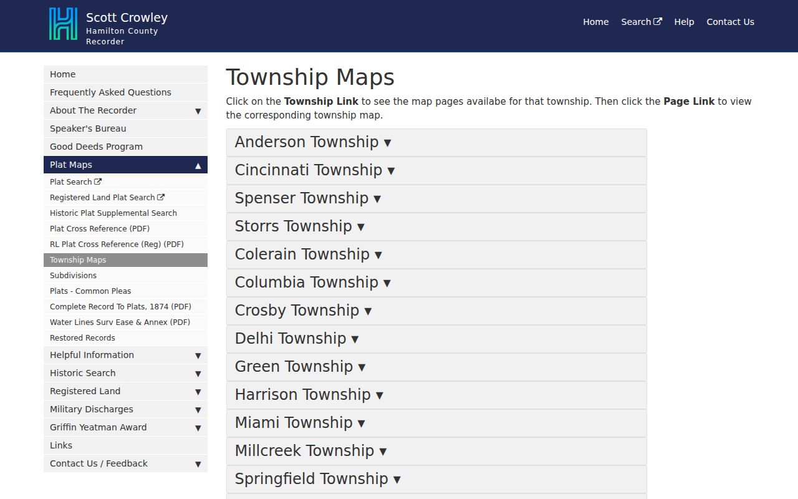Expand the Delhi Township map list
Viewport: 798px width, 499px height.
[436, 339]
